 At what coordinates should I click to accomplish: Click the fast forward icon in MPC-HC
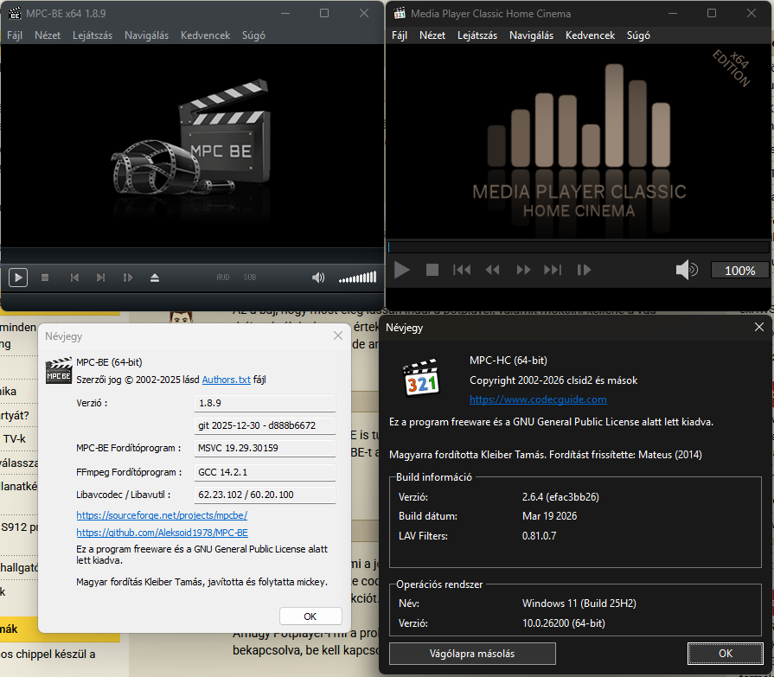523,270
